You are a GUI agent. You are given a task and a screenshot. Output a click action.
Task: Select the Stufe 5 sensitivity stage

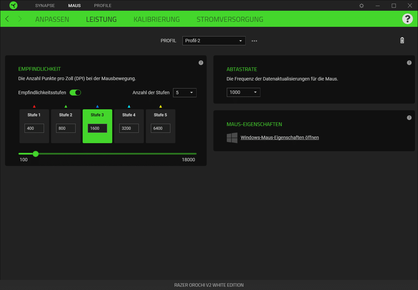(160, 115)
